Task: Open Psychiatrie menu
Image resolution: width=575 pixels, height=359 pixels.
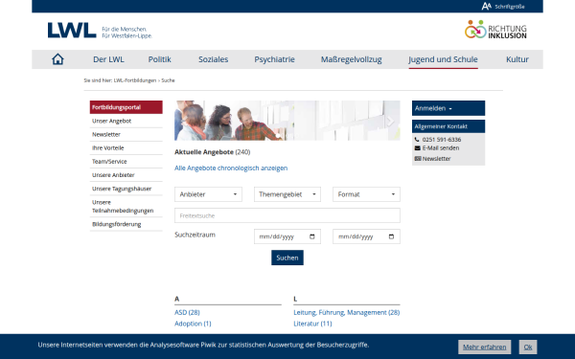Action: coord(274,59)
